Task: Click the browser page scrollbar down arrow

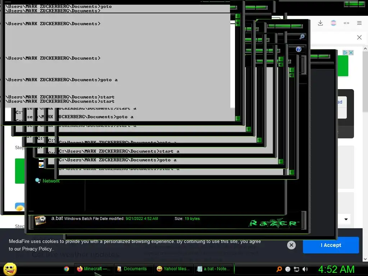Action: [365, 259]
